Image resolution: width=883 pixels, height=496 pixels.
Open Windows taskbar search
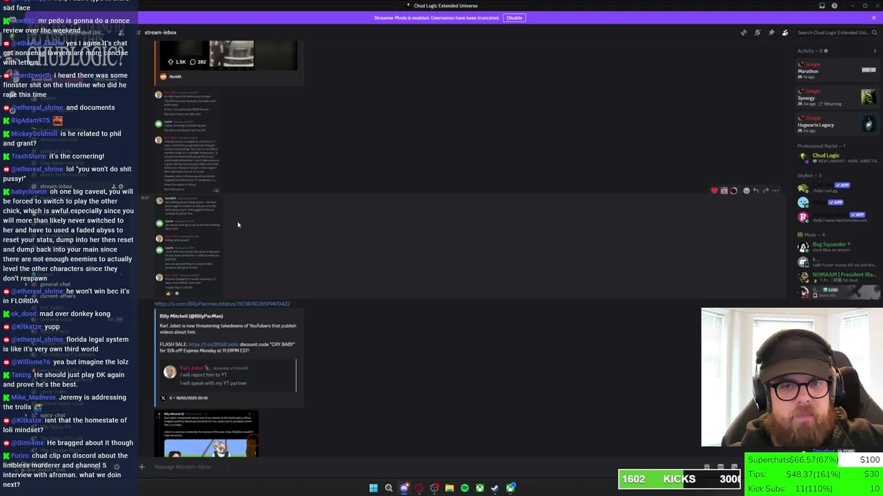point(388,488)
